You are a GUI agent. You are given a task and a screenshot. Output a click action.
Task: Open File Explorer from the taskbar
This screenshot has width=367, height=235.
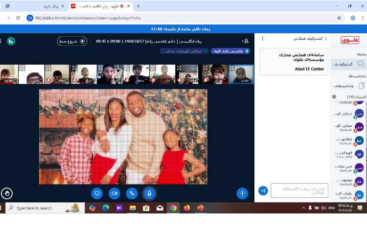[x=133, y=208]
